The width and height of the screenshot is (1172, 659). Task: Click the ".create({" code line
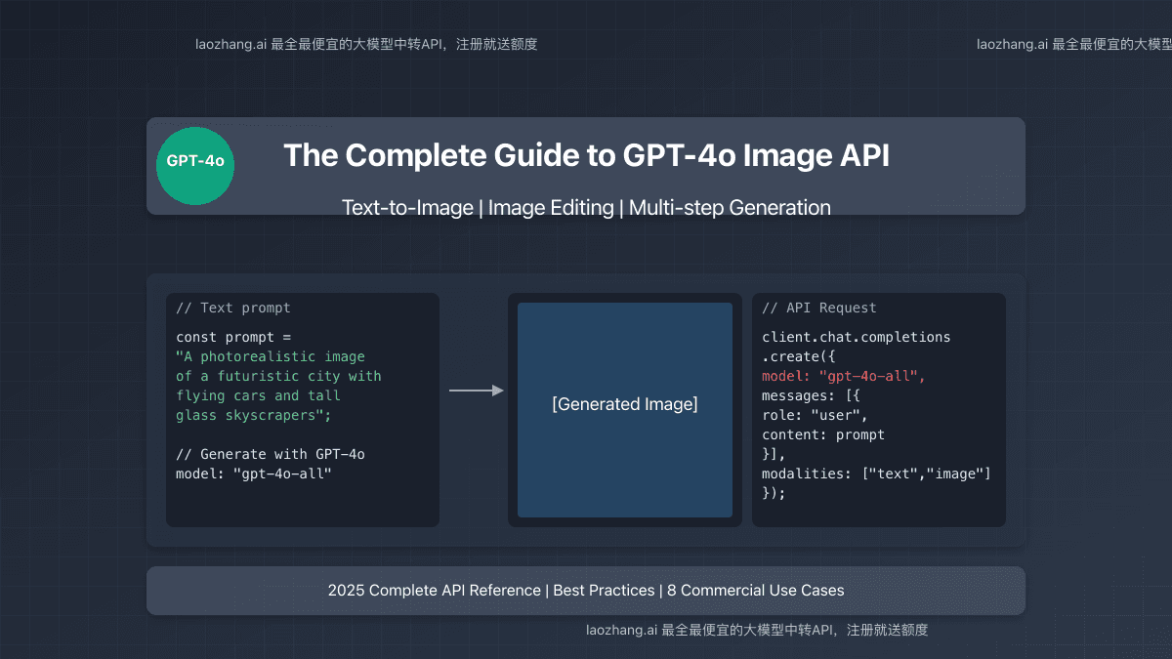point(799,356)
